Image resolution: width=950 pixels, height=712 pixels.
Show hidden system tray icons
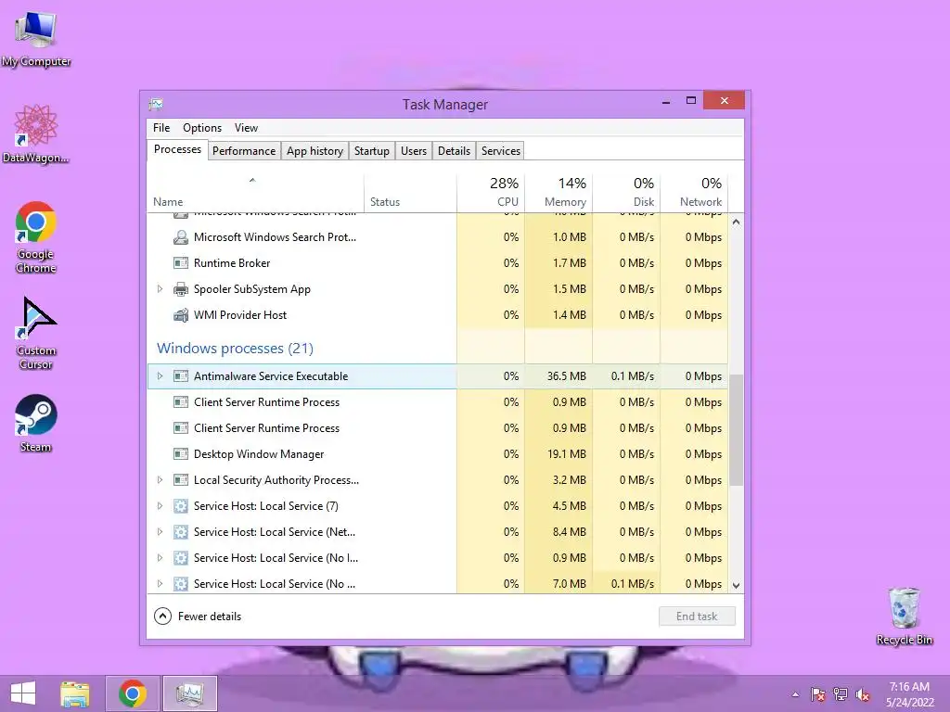tap(795, 694)
